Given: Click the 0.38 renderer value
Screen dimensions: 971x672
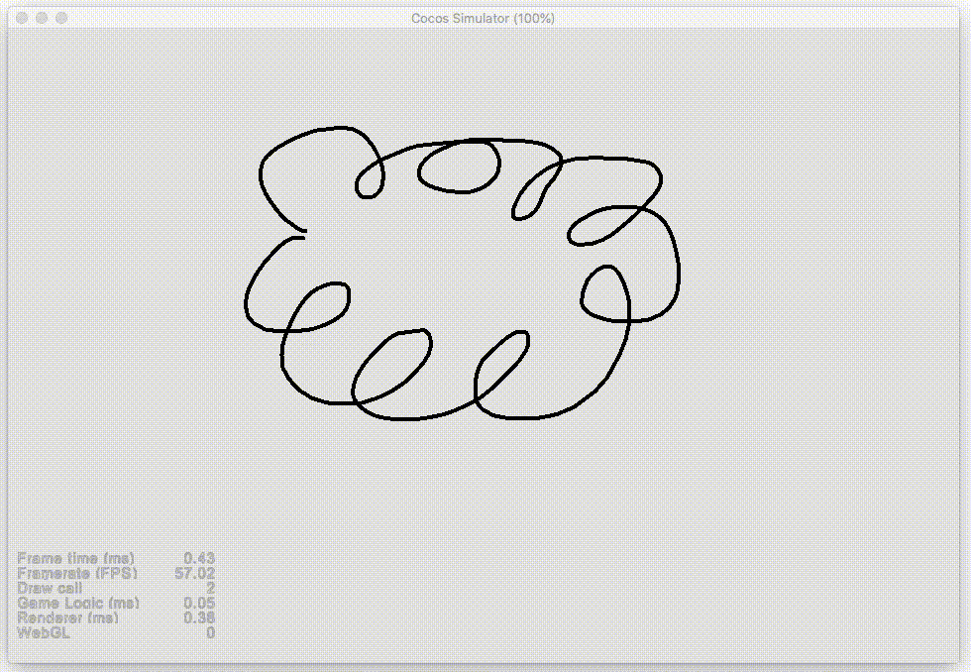Looking at the screenshot, I should pos(199,617).
